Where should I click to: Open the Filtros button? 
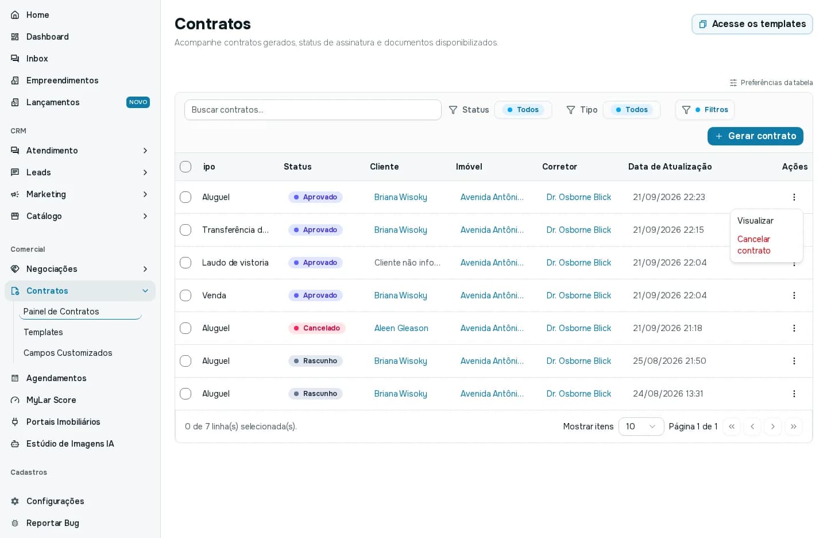(705, 110)
